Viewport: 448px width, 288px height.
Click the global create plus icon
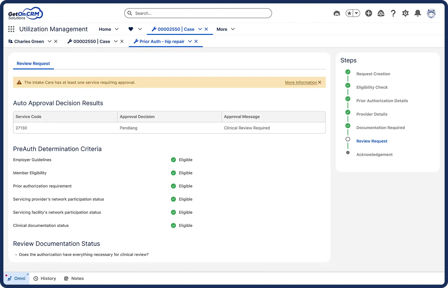click(369, 13)
